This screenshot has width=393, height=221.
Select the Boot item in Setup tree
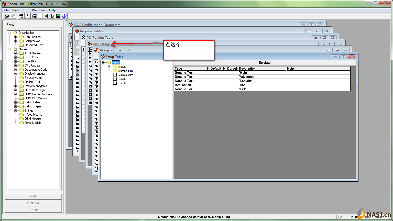[x=122, y=79]
